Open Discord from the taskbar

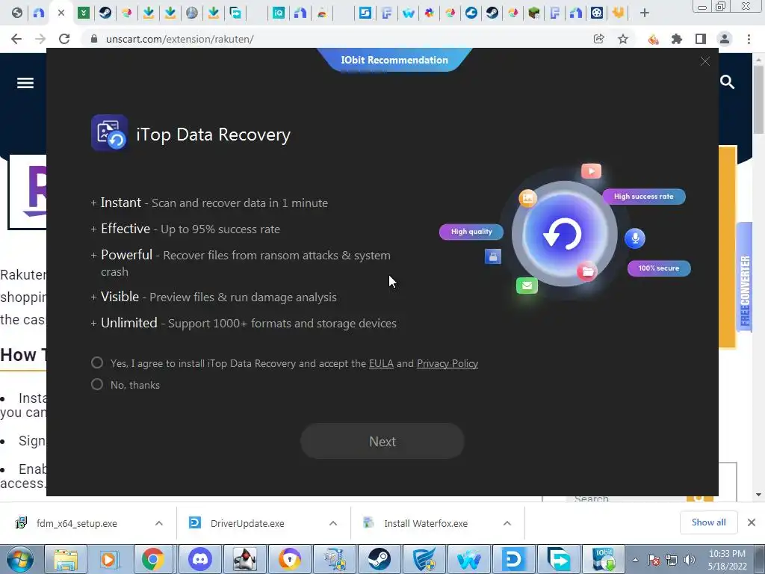pos(200,559)
